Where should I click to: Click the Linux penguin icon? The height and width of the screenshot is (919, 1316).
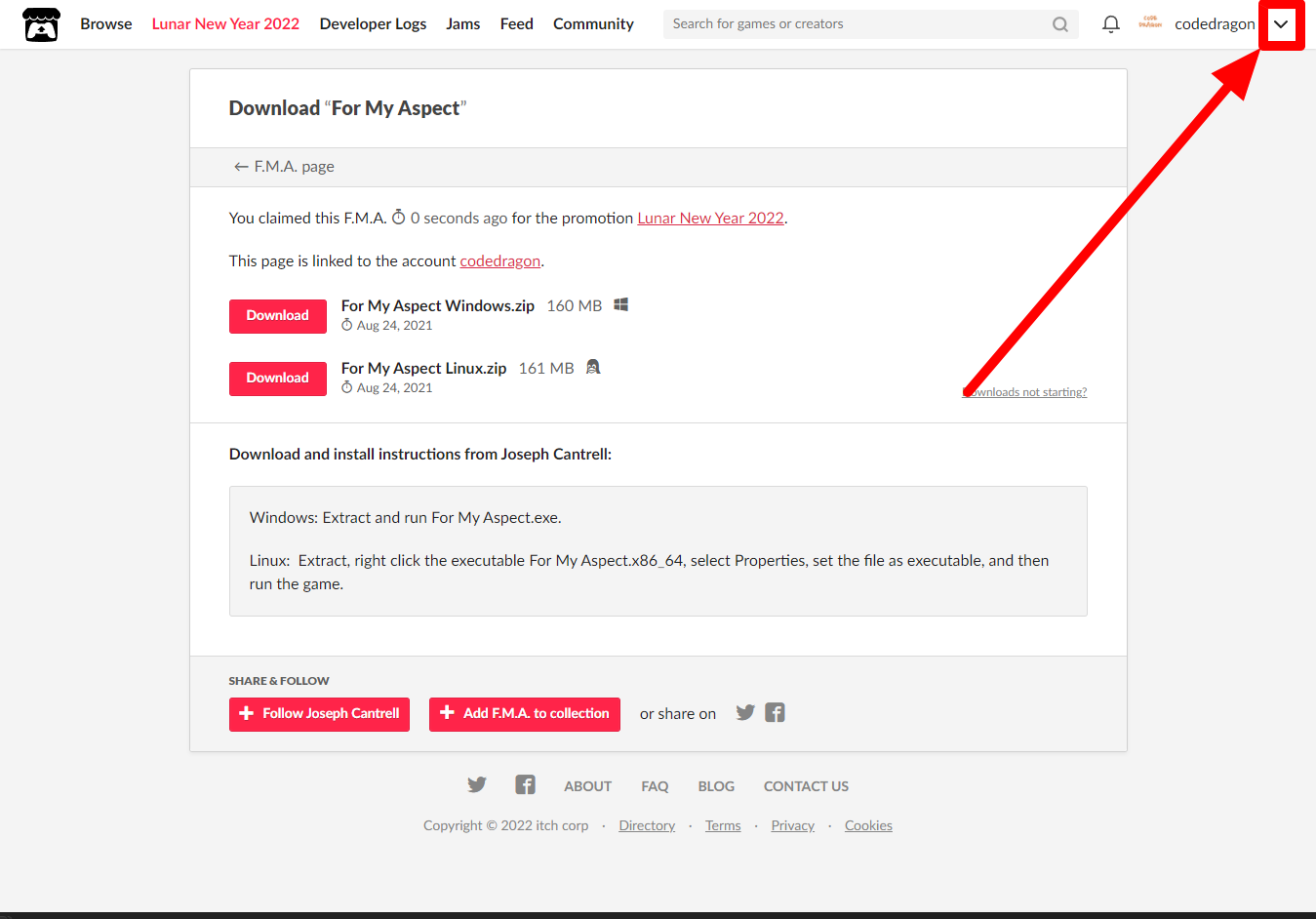pos(593,368)
